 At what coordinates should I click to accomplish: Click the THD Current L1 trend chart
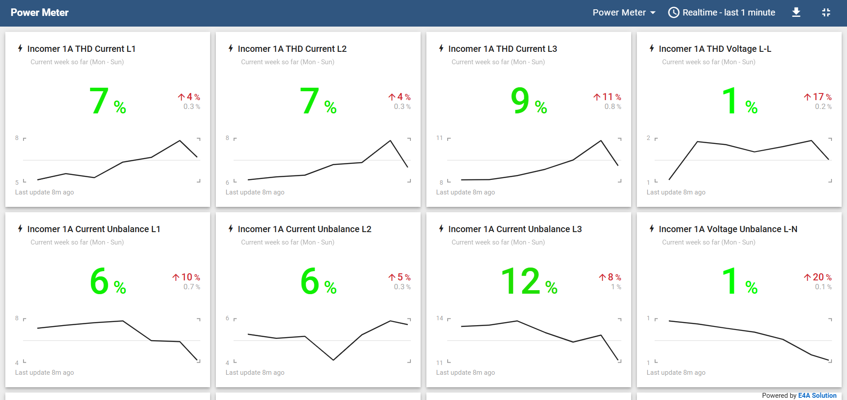click(x=111, y=160)
